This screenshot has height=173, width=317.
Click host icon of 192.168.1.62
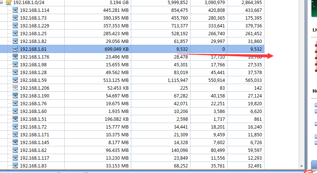point(15,150)
